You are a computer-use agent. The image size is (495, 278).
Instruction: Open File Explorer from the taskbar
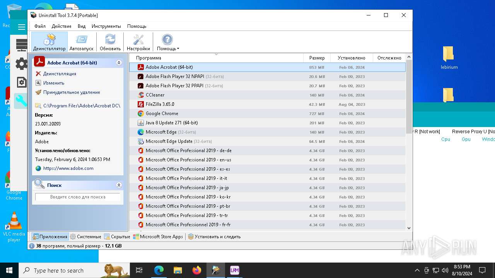(178, 270)
